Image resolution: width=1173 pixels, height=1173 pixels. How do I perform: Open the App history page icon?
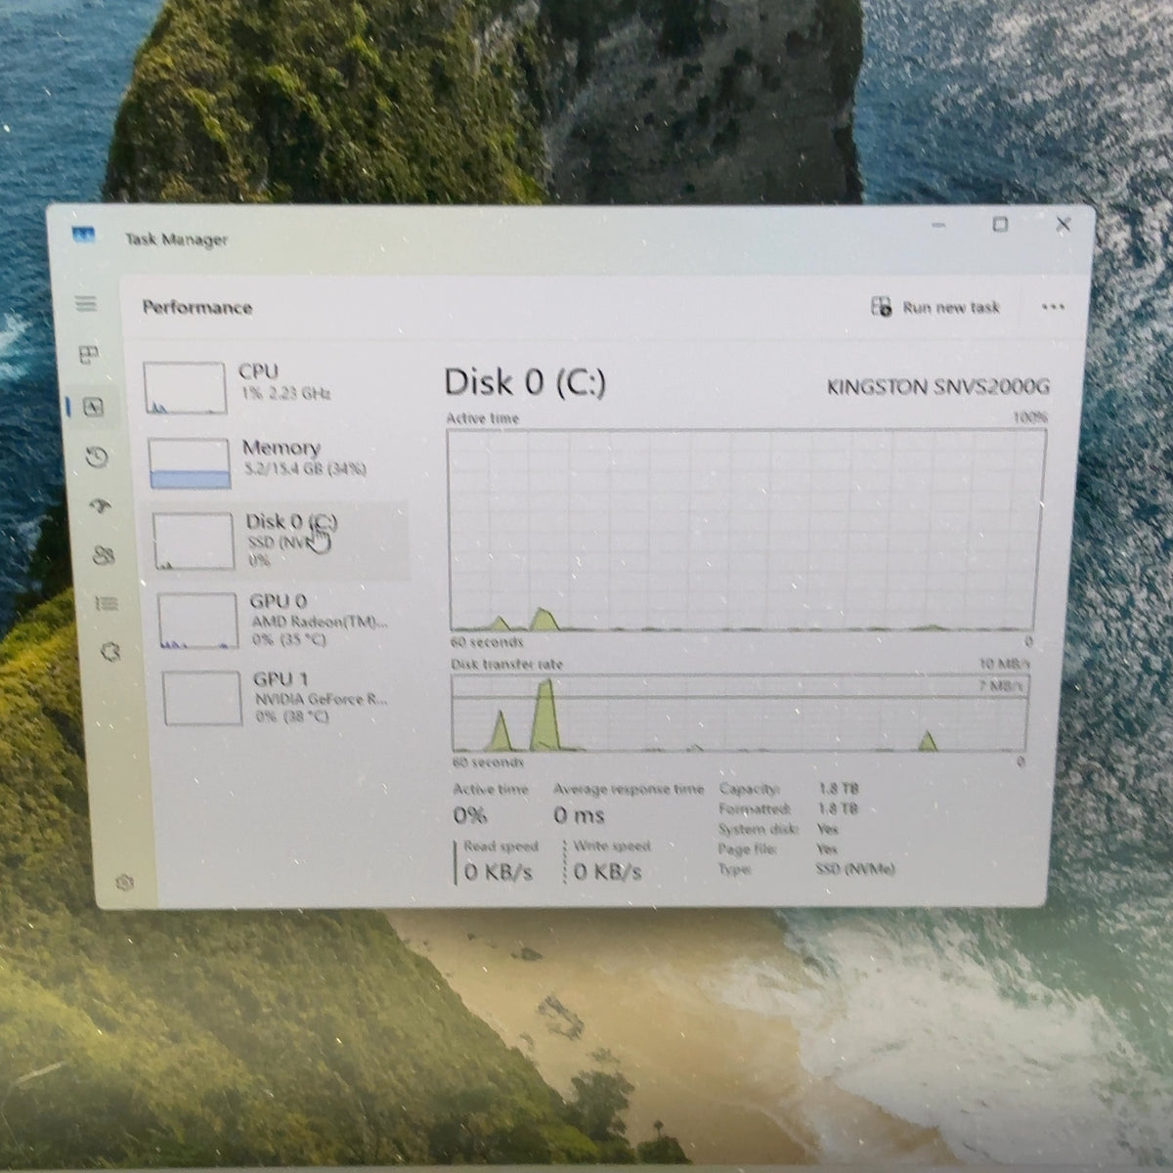[97, 456]
